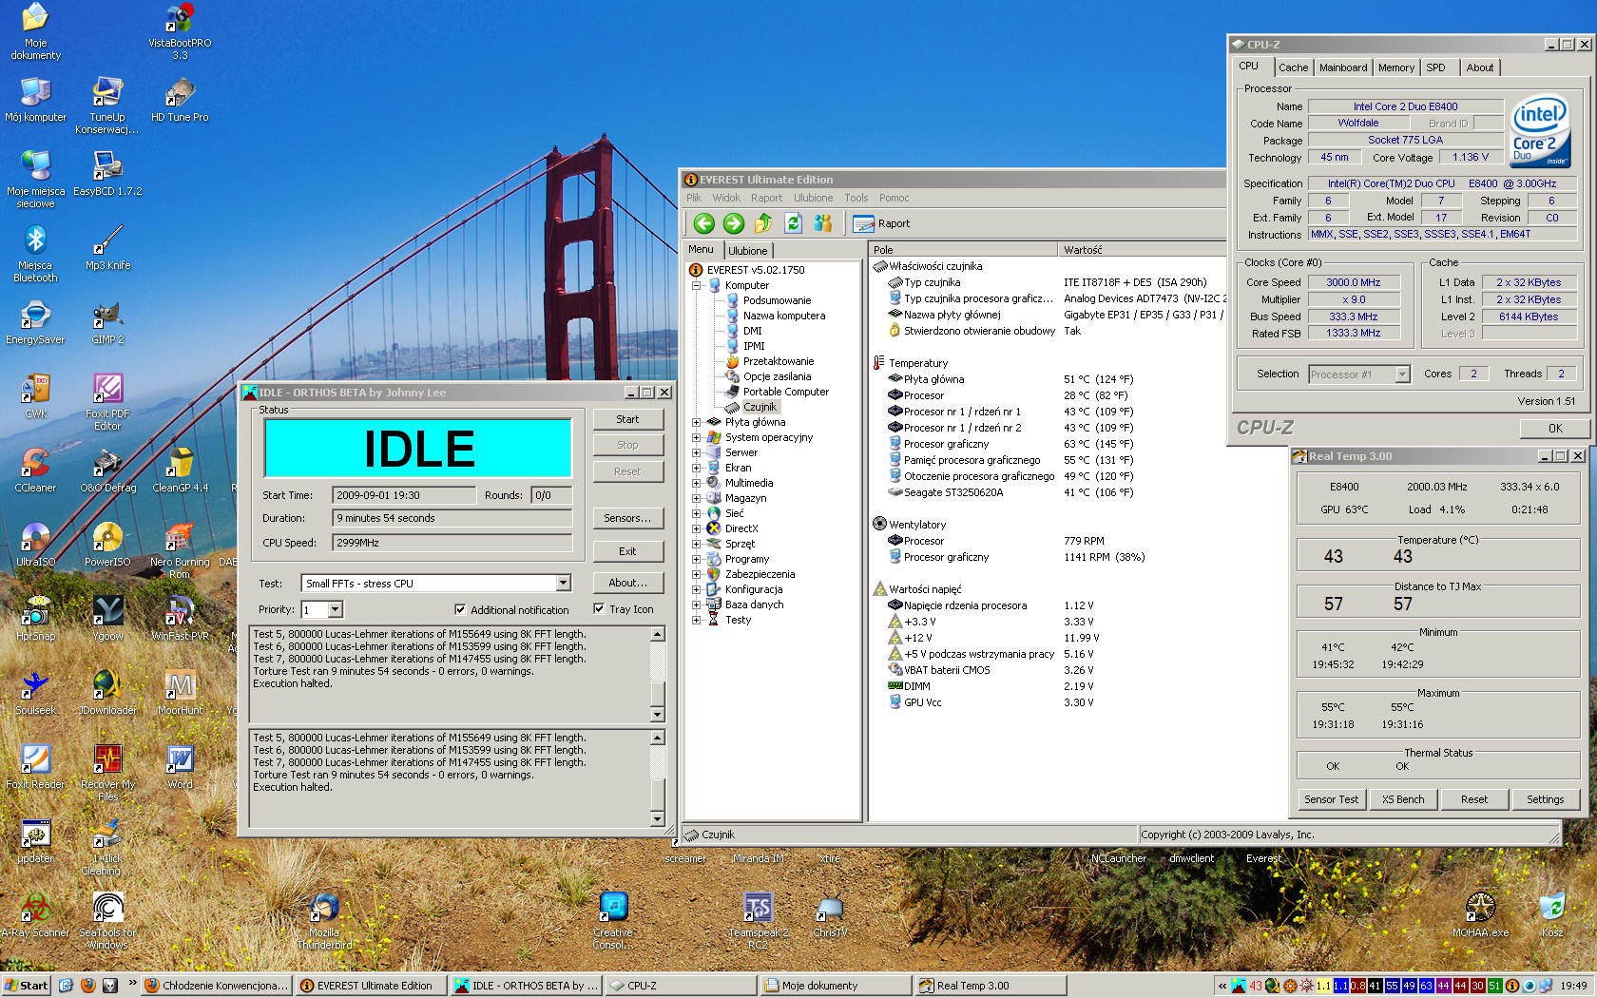Switch to the About tab in CPU-Z
This screenshot has width=1597, height=998.
1479,67
